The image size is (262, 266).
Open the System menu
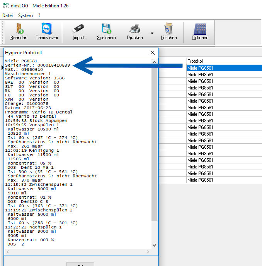point(26,15)
